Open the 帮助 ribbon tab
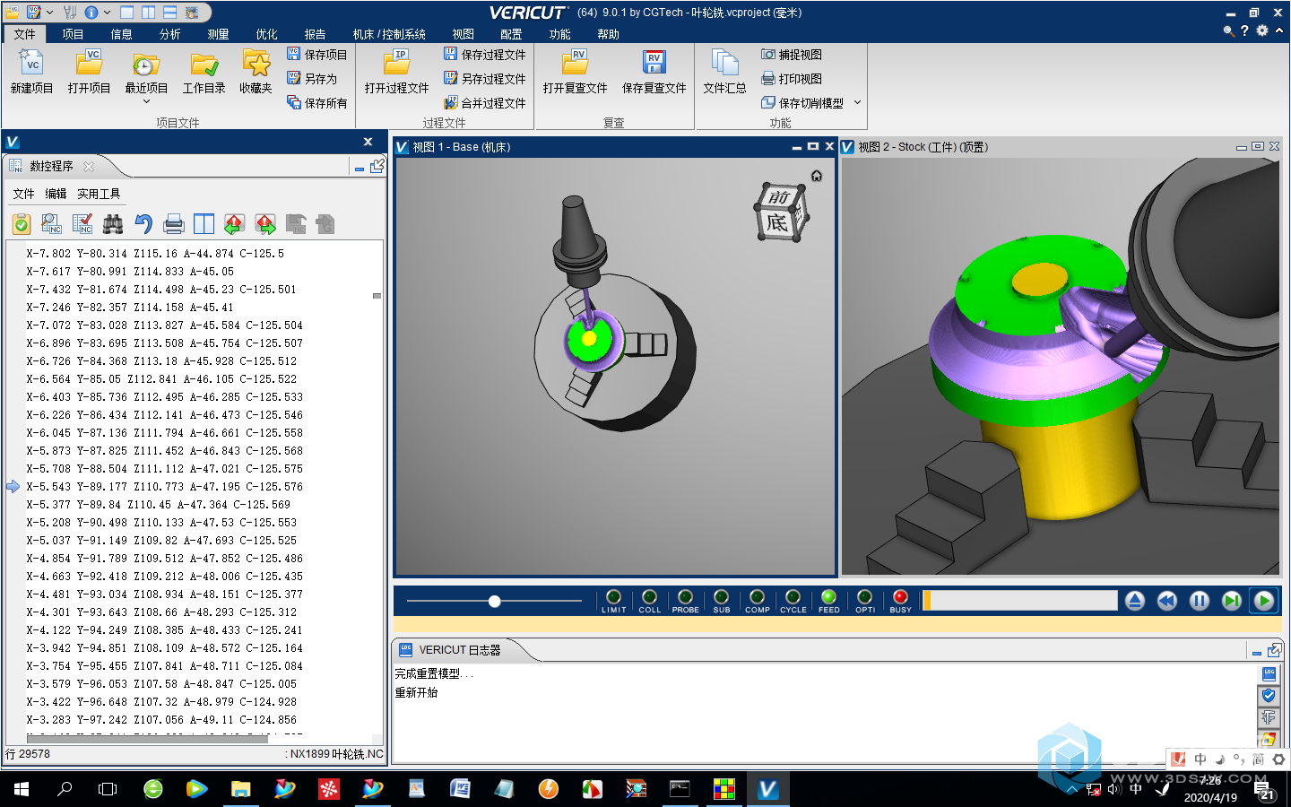Image resolution: width=1291 pixels, height=807 pixels. tap(608, 34)
